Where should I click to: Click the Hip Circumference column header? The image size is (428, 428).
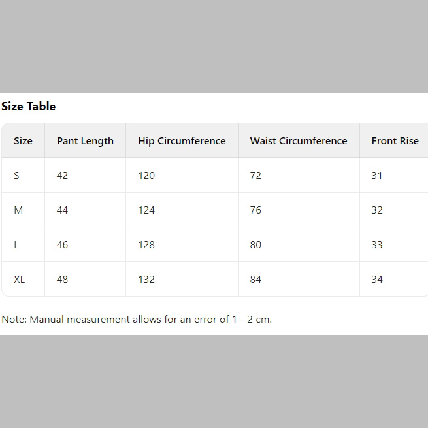click(182, 141)
